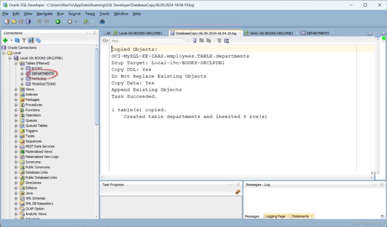The image size is (387, 227).
Task: Click inside the Find text field
Action: 147,41
